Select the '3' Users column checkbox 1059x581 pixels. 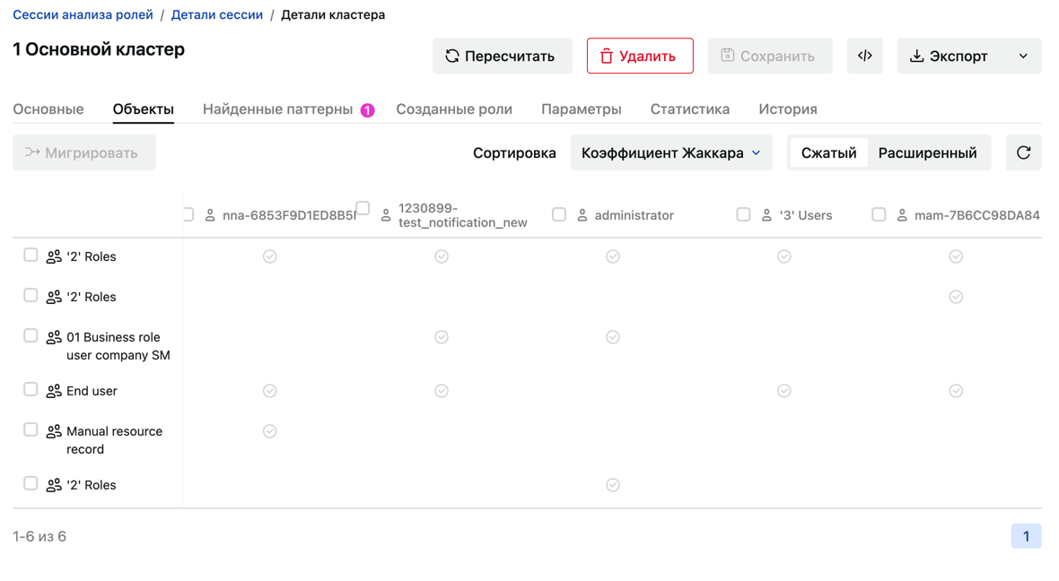[744, 214]
